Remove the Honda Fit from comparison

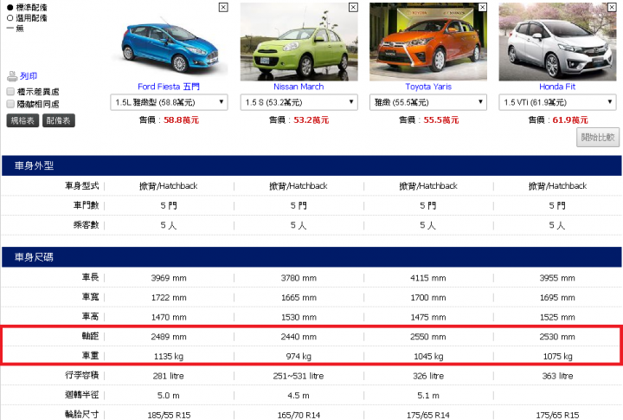(612, 7)
